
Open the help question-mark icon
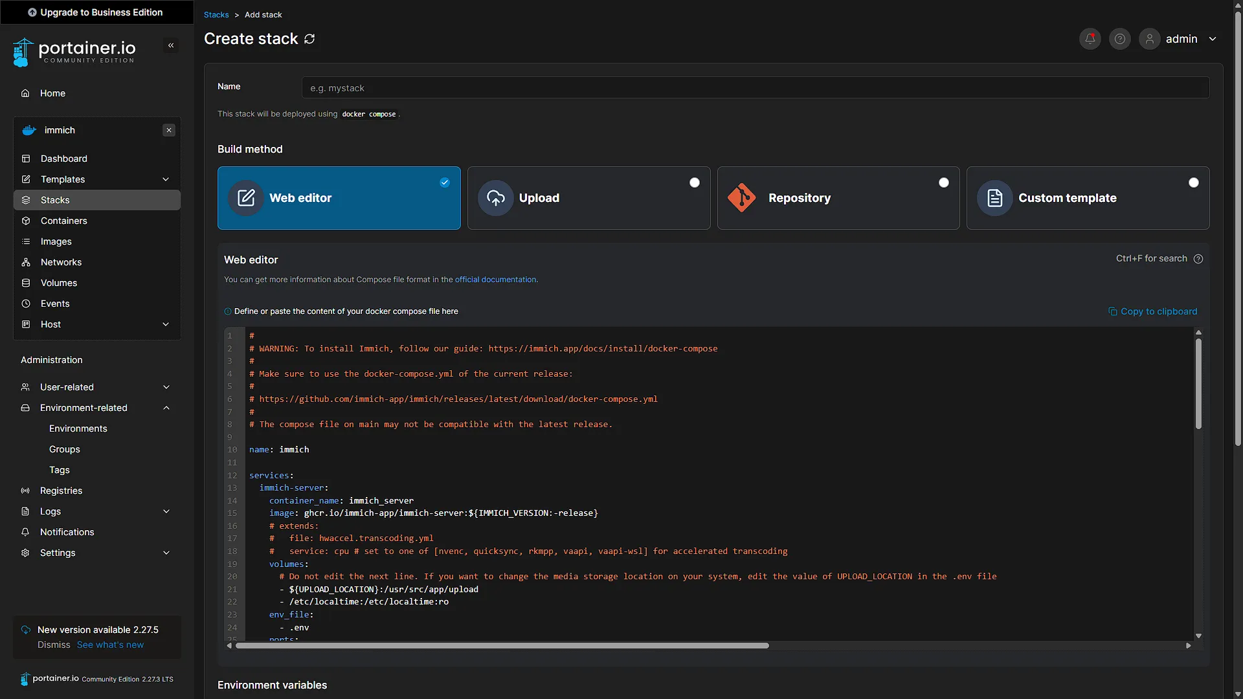pos(1120,39)
